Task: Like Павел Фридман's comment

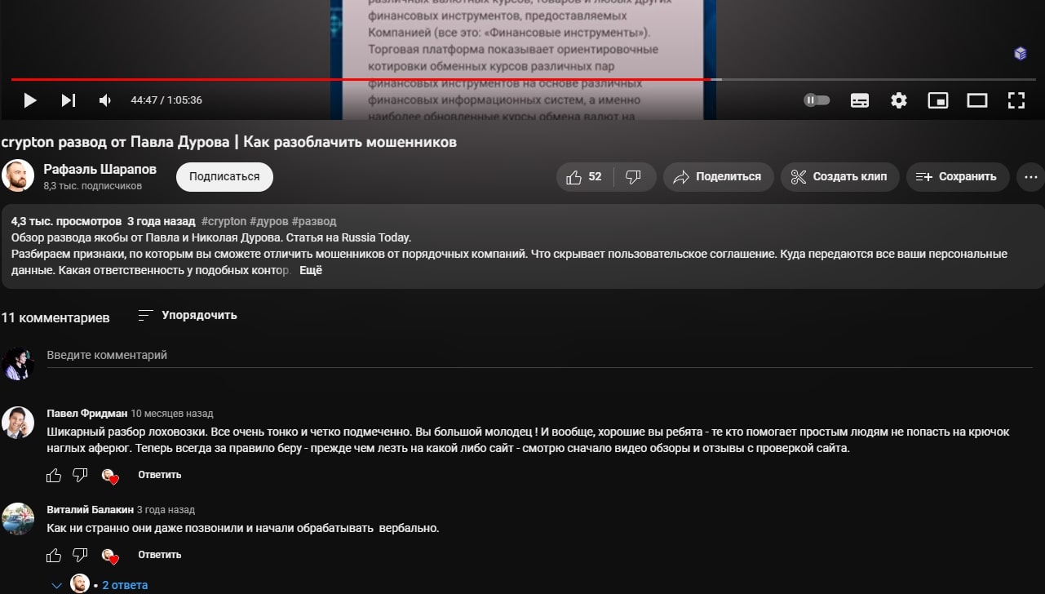Action: (x=54, y=475)
